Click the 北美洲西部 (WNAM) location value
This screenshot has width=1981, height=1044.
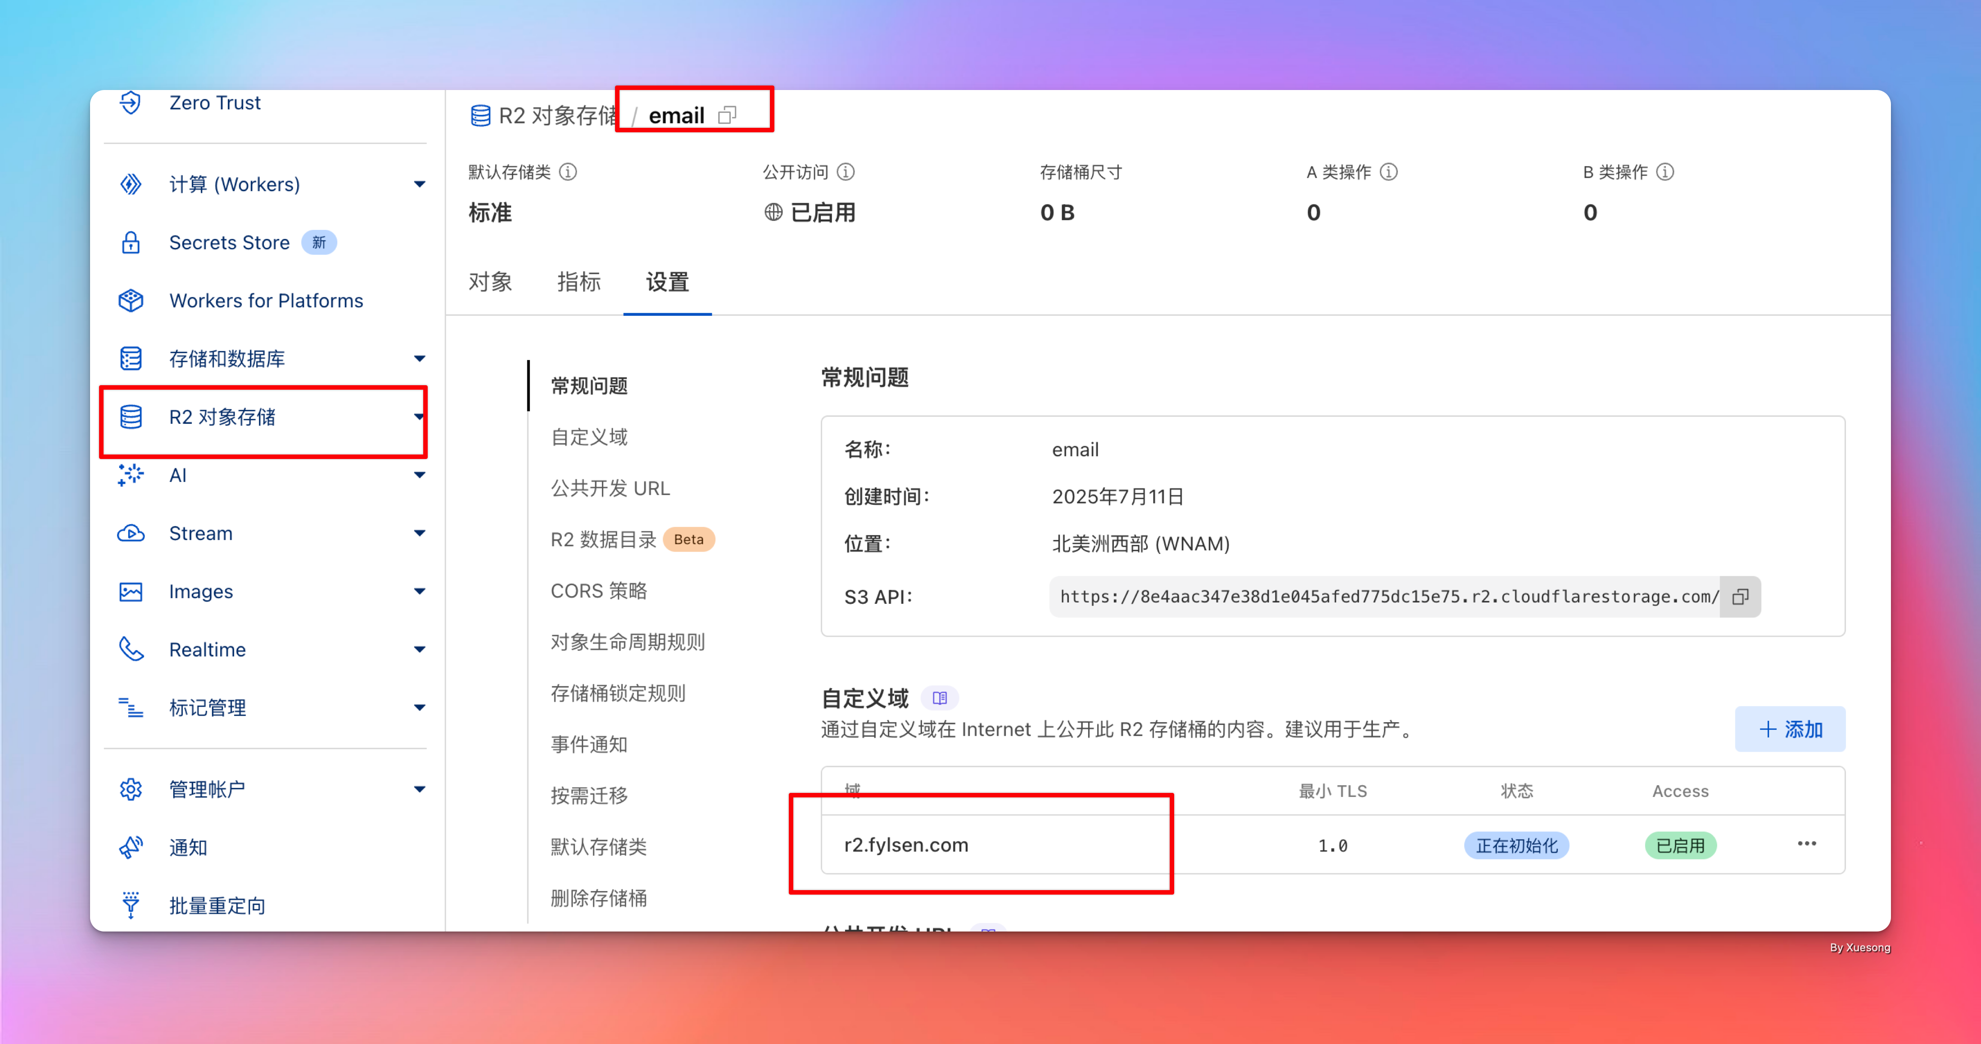[1141, 544]
